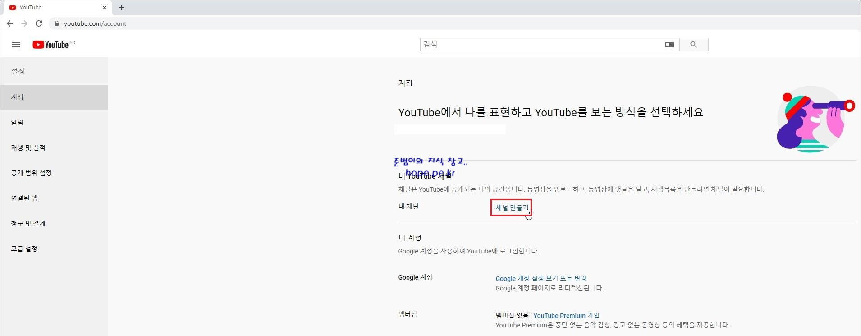Reload the page
The image size is (861, 336).
pyautogui.click(x=39, y=23)
